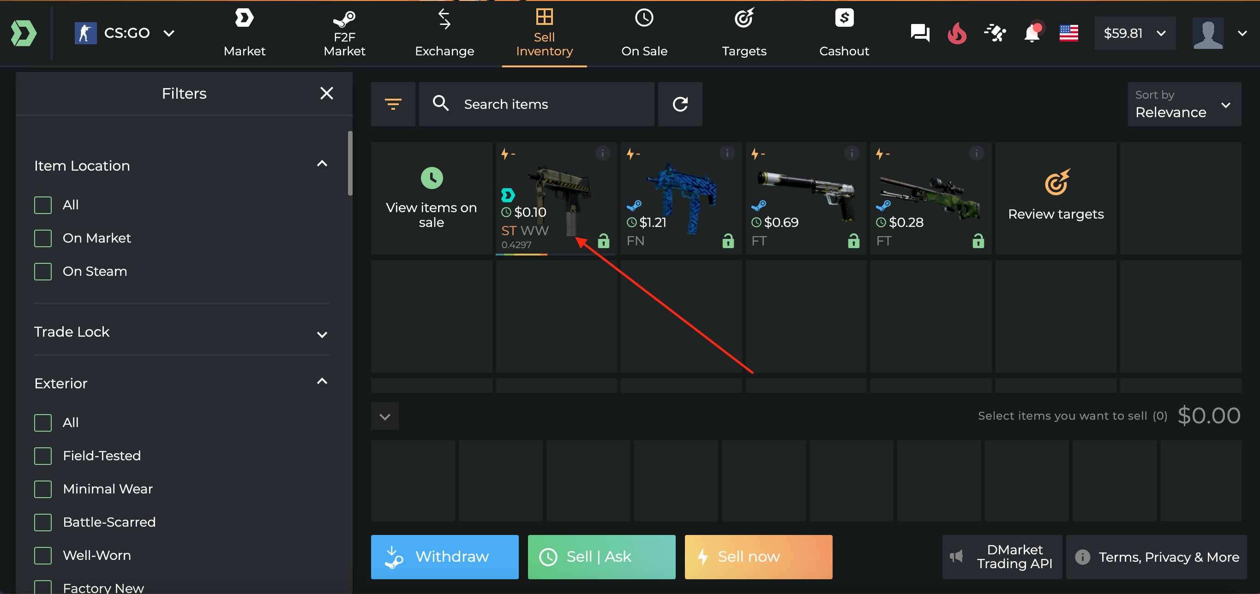The height and width of the screenshot is (594, 1260).
Task: Click the red flame hot deals icon
Action: pos(957,33)
